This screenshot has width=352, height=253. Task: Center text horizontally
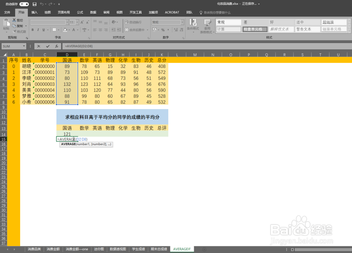[x=100, y=30]
